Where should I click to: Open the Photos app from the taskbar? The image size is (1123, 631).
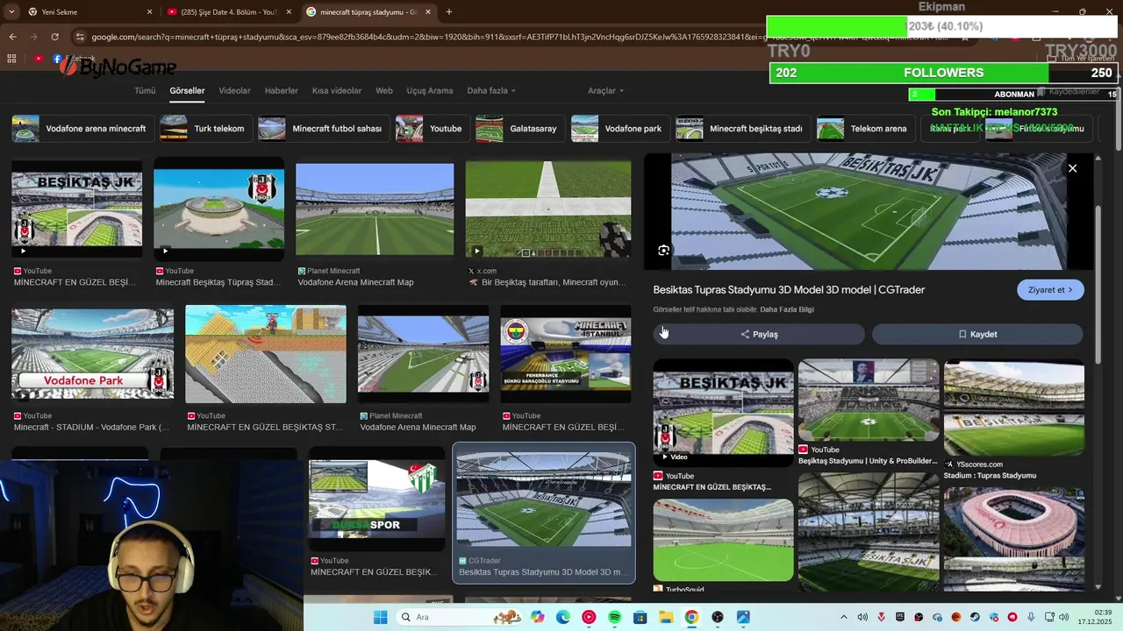743,618
